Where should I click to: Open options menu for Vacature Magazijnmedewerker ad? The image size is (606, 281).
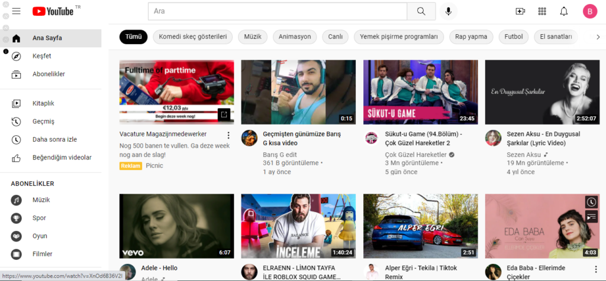point(228,135)
